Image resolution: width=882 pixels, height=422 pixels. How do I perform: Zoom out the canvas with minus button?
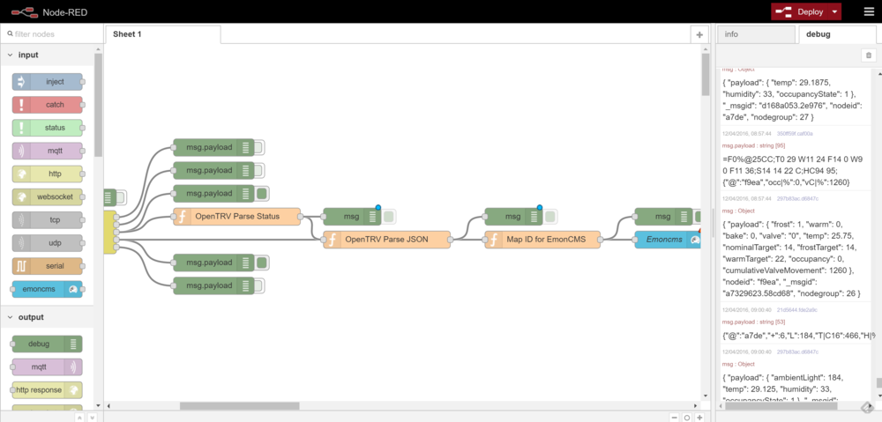[x=675, y=418]
